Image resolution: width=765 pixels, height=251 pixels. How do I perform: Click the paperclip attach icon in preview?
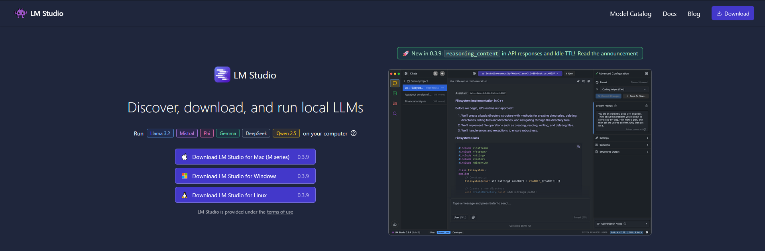pos(473,218)
